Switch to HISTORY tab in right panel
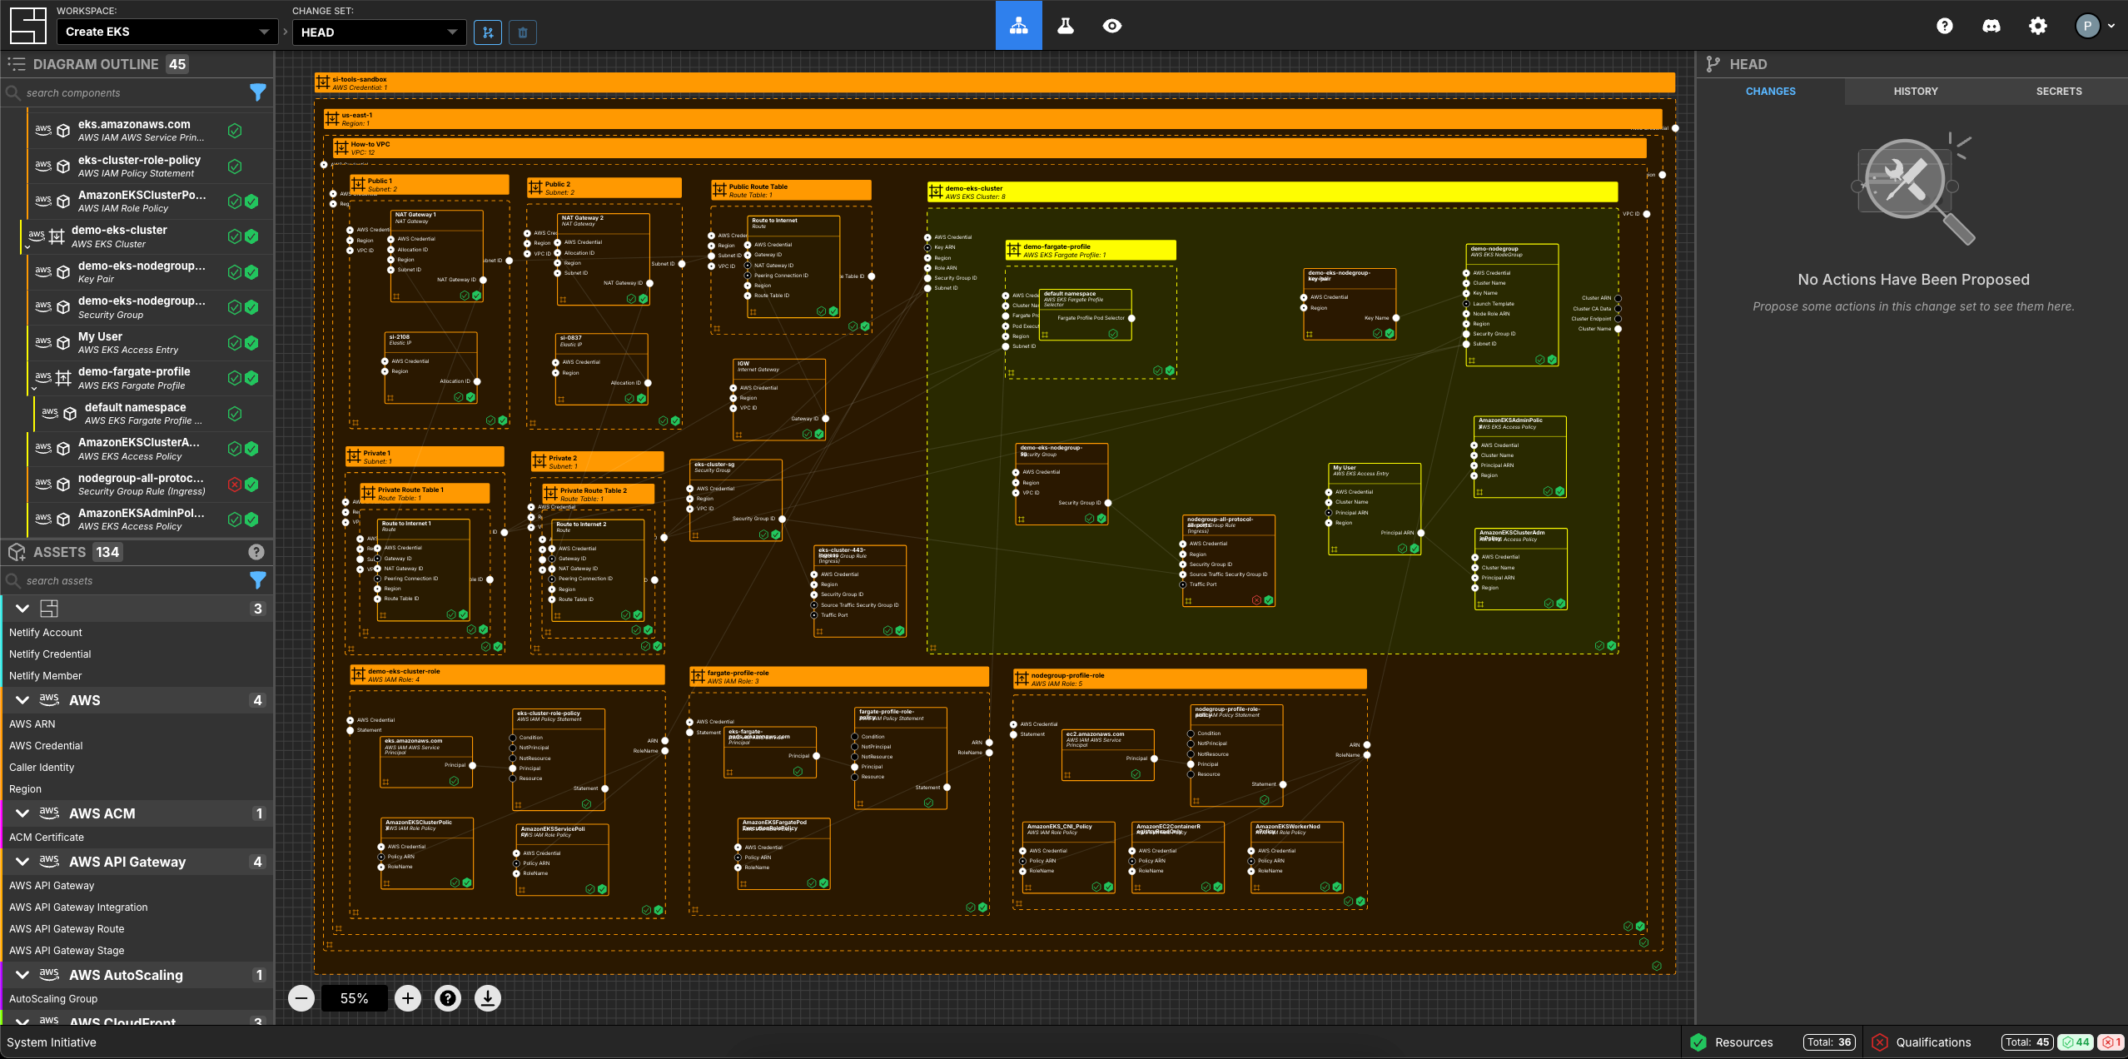Viewport: 2128px width, 1059px height. click(x=1915, y=91)
